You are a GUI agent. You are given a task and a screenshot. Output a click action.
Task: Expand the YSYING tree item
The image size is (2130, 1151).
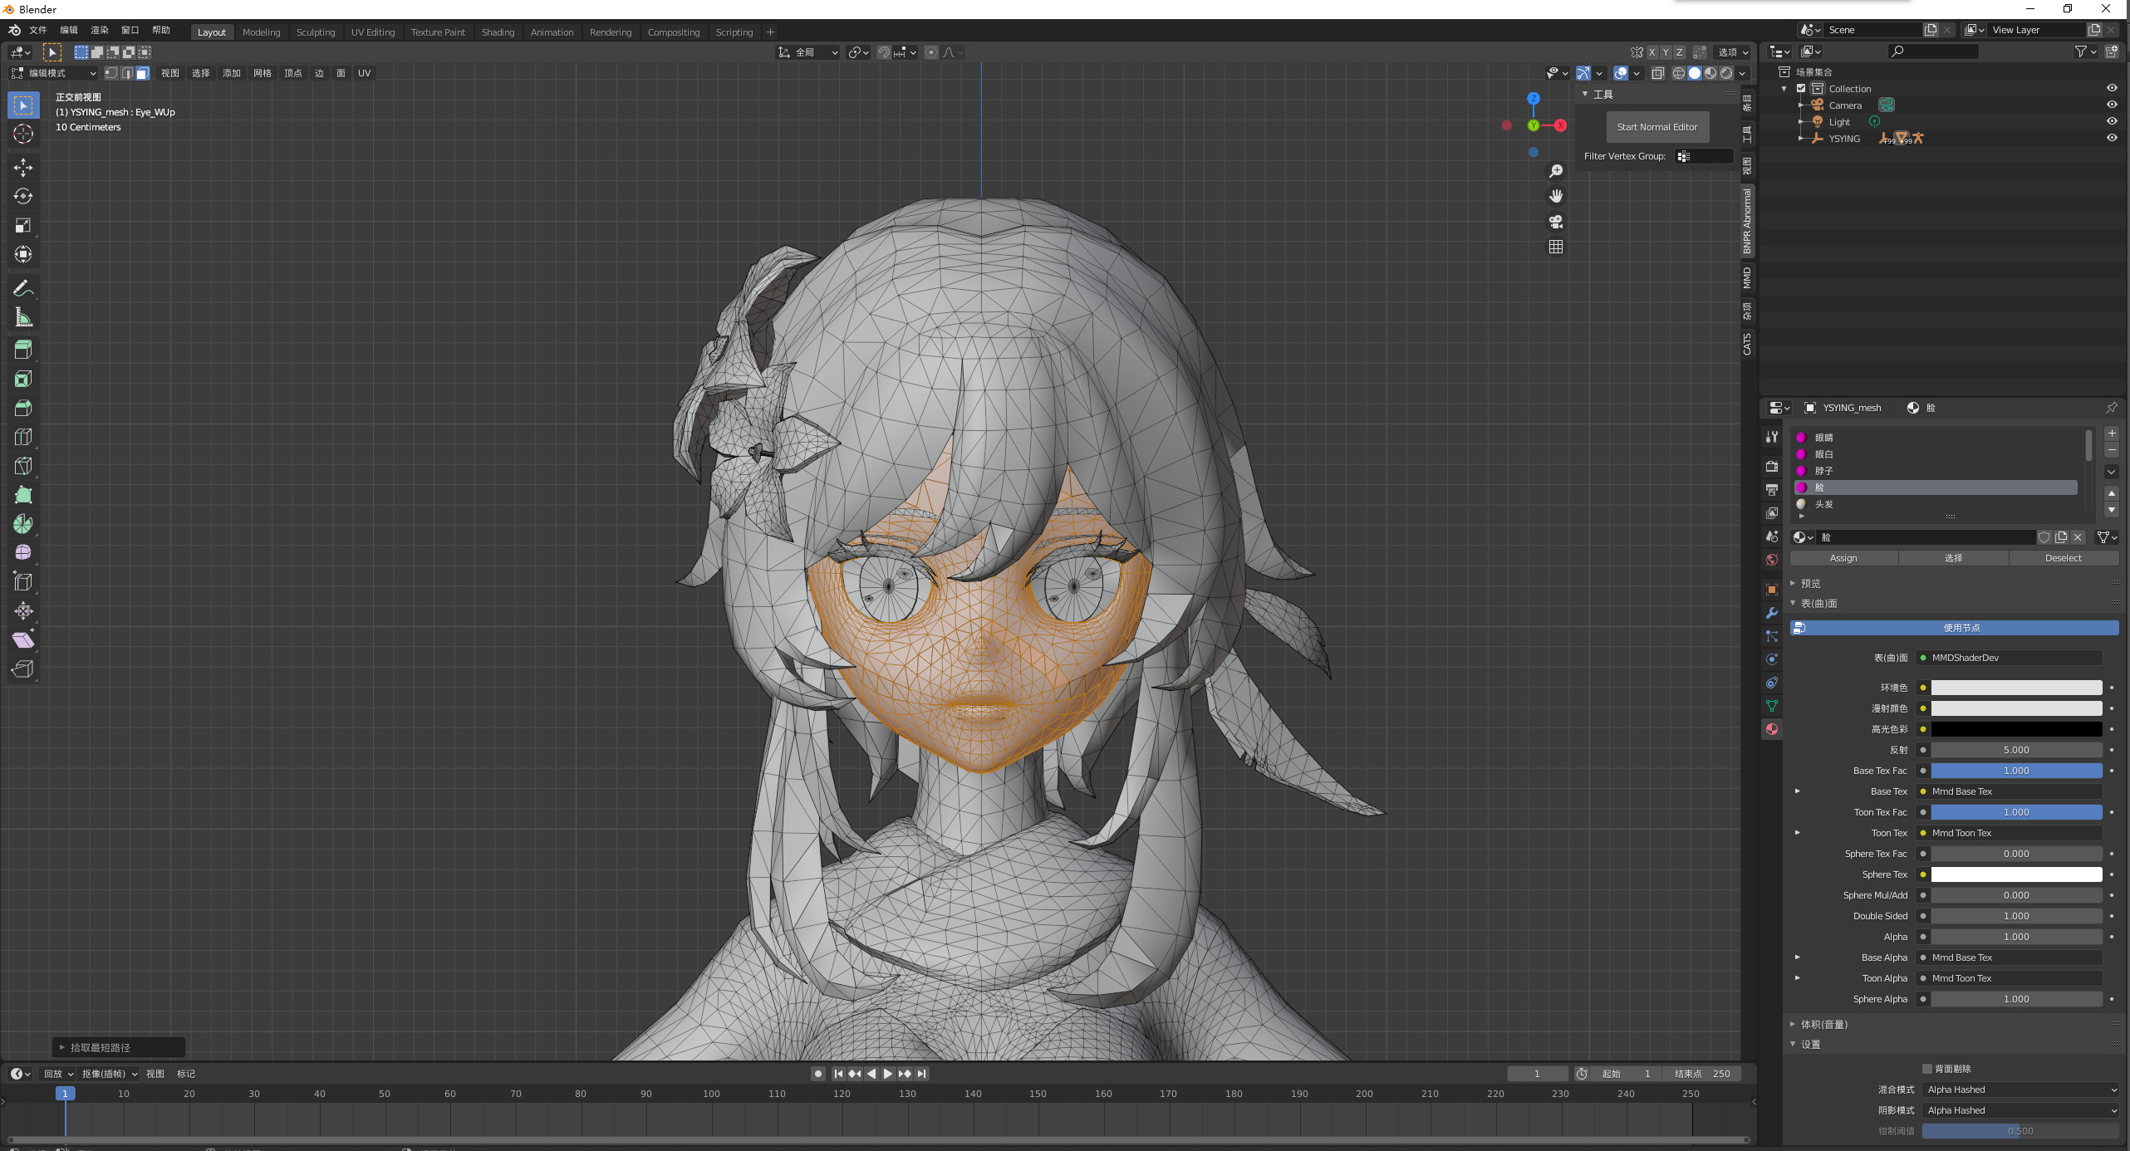[x=1800, y=139]
